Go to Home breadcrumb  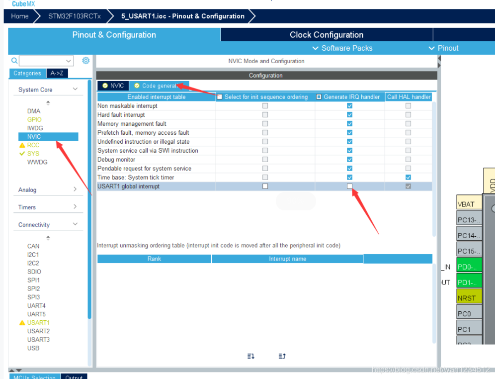click(x=20, y=16)
